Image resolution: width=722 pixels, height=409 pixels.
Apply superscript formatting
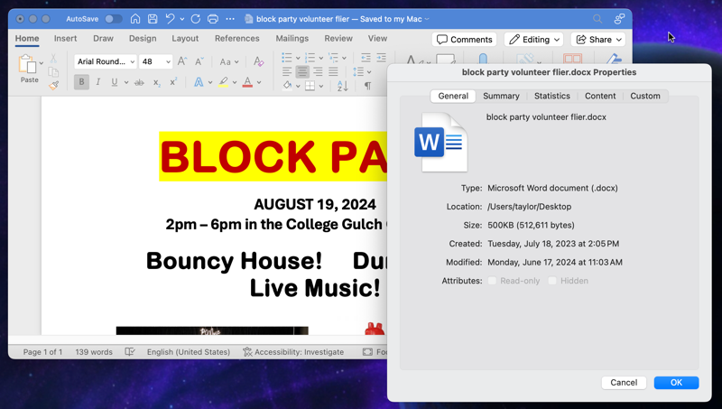tap(173, 82)
